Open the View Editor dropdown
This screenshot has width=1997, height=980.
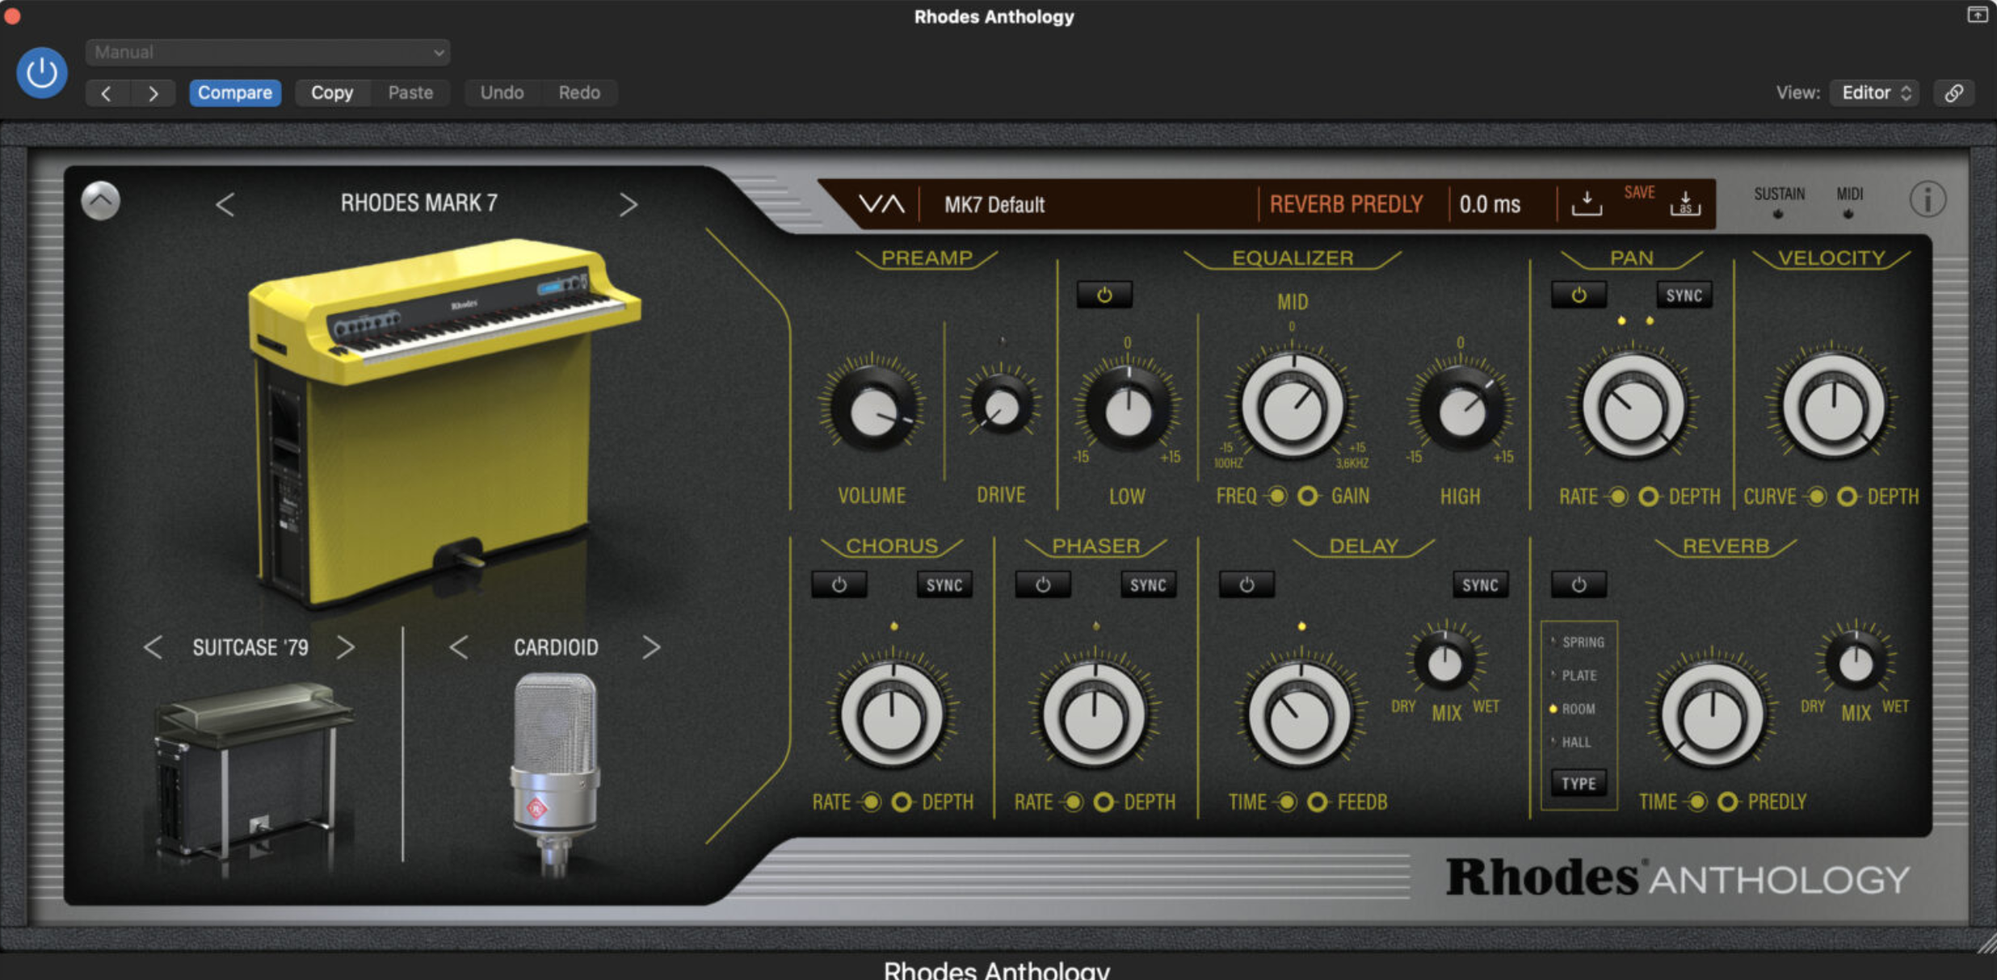[1875, 93]
